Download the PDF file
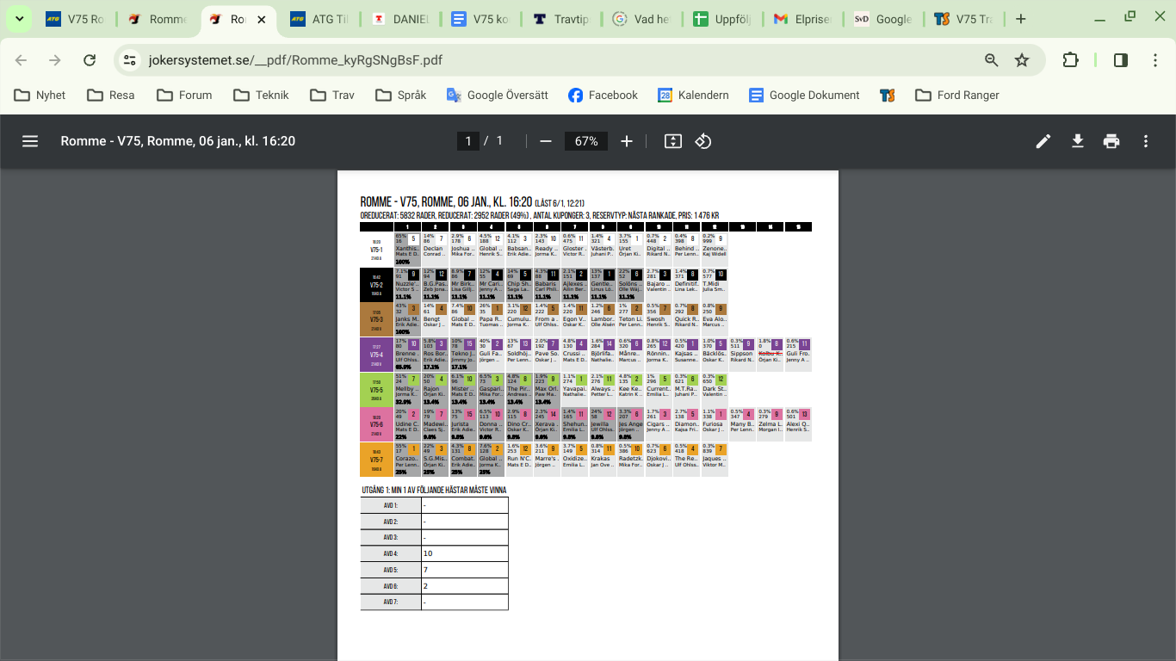The image size is (1176, 661). (x=1077, y=141)
